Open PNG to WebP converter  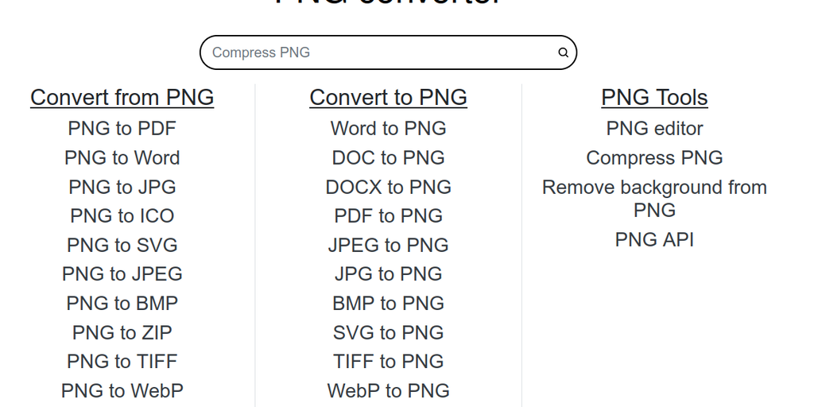tap(122, 391)
